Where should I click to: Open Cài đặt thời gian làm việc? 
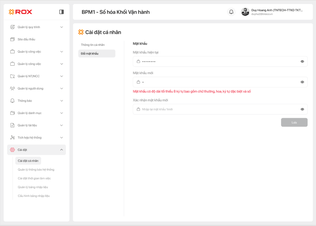34,178
